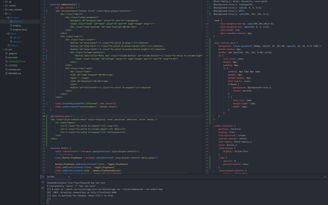The image size is (328, 205).
Task: Expand the .vscode folder chevron
Action: [x=4, y=6]
